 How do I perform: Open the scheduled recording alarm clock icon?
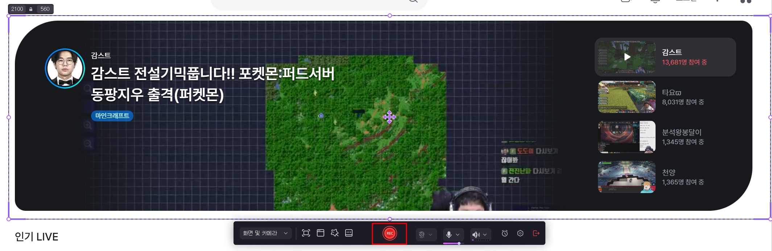point(505,233)
